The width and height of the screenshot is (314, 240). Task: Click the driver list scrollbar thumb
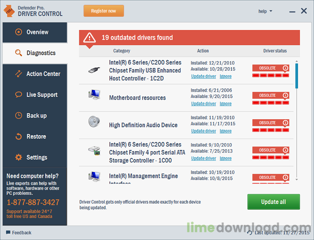coord(296,76)
